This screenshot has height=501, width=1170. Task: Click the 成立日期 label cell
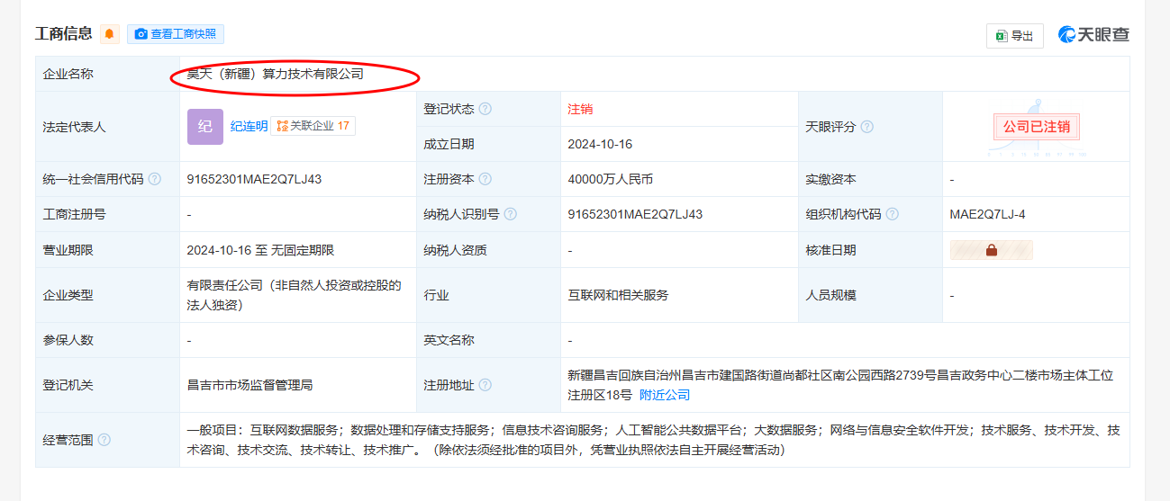pos(489,144)
